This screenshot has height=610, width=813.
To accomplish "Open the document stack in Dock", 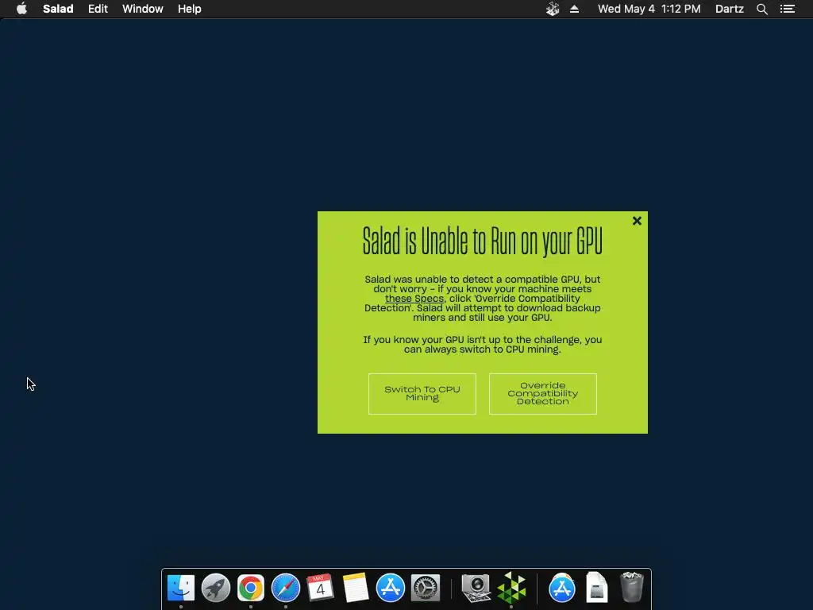I will 597,588.
